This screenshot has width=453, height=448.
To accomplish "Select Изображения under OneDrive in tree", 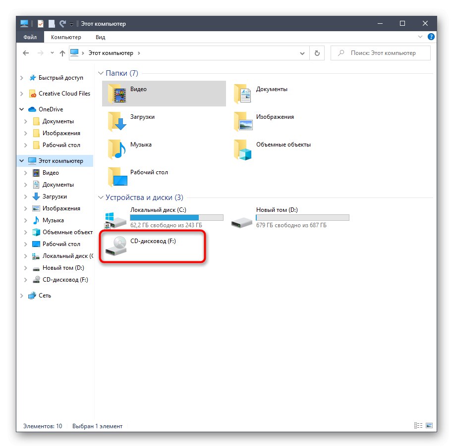I will coord(61,133).
